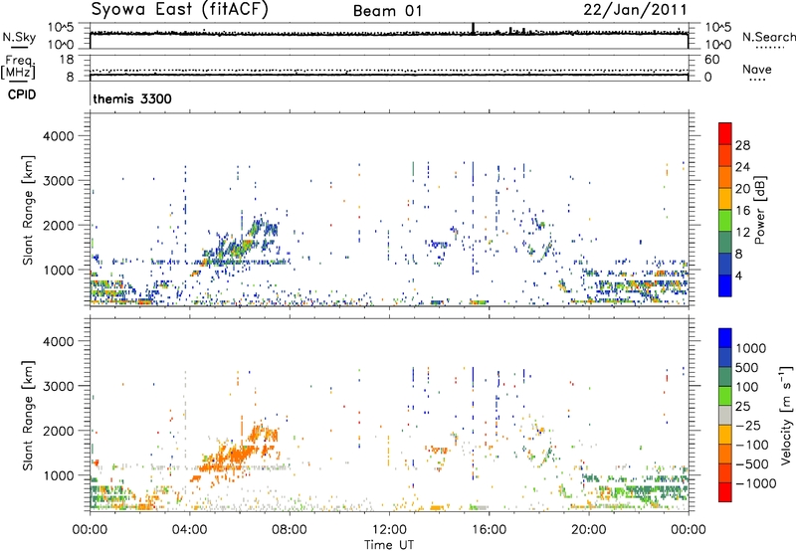This screenshot has width=796, height=551.
Task: Click the "N.Search" legend label
Action: tap(768, 37)
